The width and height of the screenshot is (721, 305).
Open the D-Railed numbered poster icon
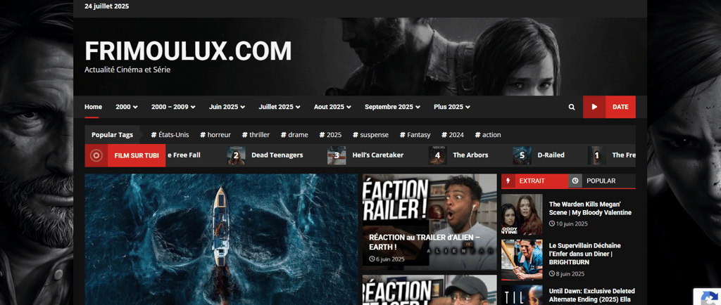point(522,155)
